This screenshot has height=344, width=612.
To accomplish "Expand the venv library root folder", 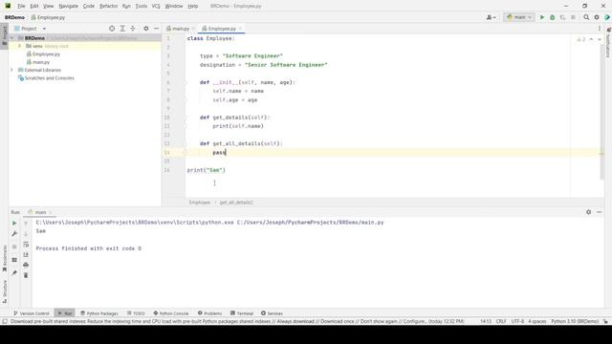I will tap(19, 46).
